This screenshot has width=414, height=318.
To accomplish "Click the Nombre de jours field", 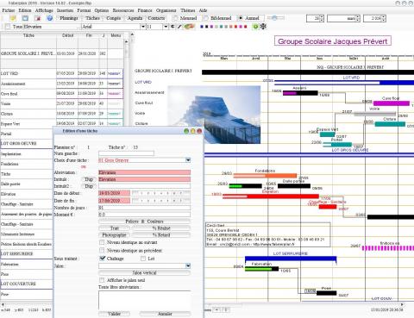I will click(144, 208).
